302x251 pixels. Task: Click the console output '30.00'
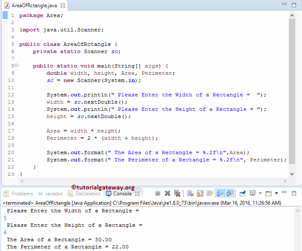tap(103, 240)
